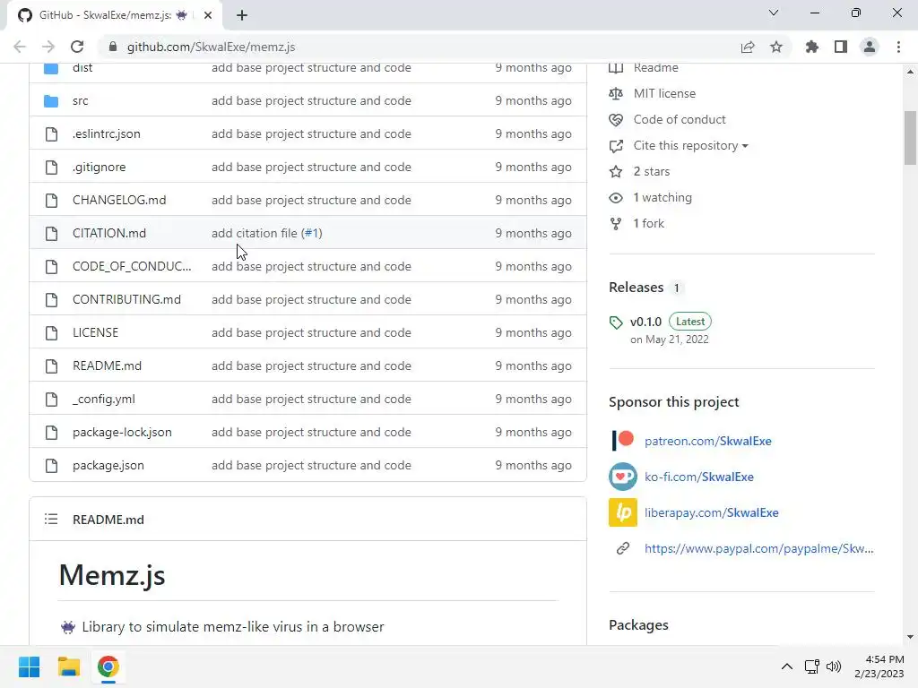View 1 watching users

tap(663, 198)
